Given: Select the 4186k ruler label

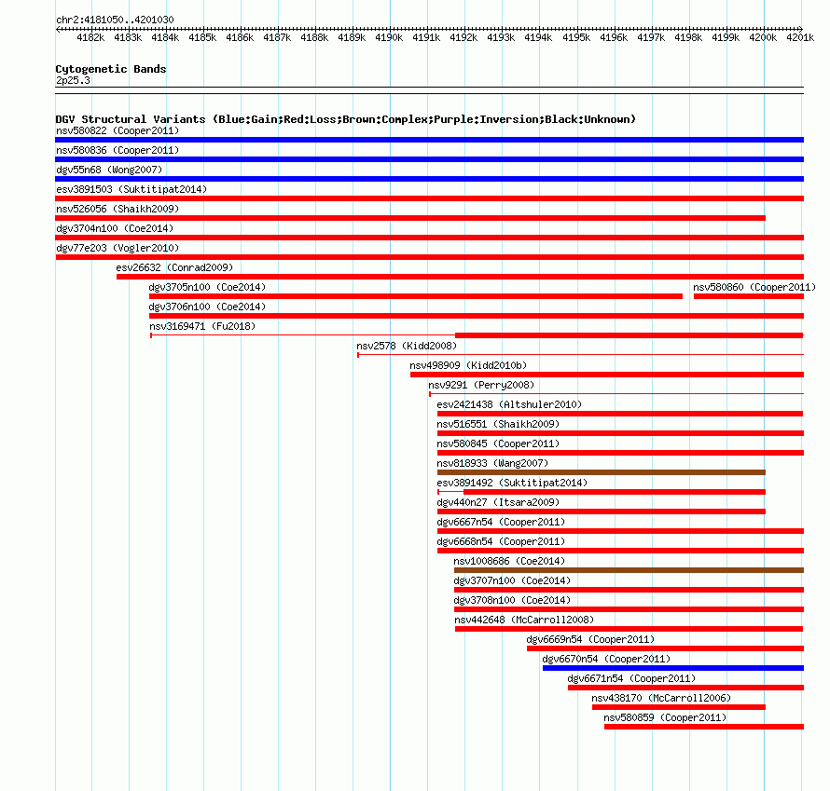Looking at the screenshot, I should point(240,37).
